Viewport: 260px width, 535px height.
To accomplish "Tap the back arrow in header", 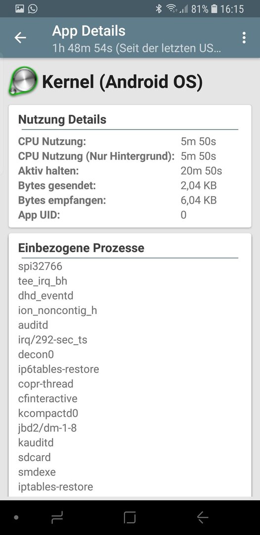I will click(x=20, y=38).
